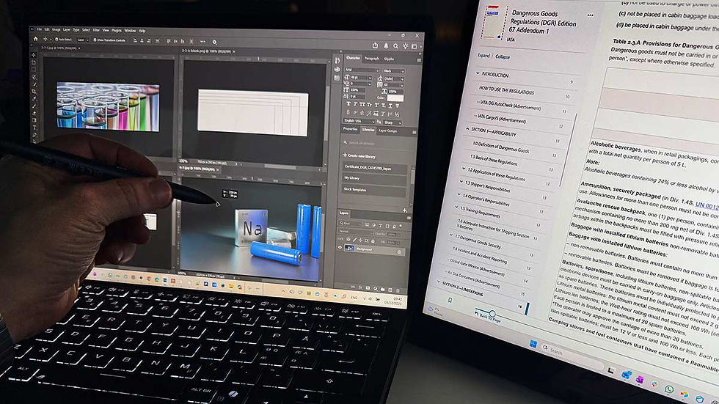Select the Type tool in Photoshop toolbar
This screenshot has height=404, width=719.
click(34, 128)
